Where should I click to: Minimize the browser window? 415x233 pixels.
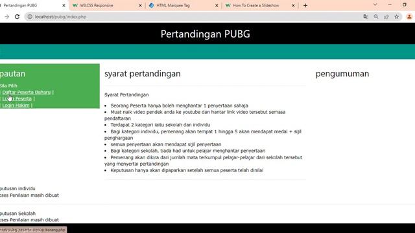pos(390,5)
